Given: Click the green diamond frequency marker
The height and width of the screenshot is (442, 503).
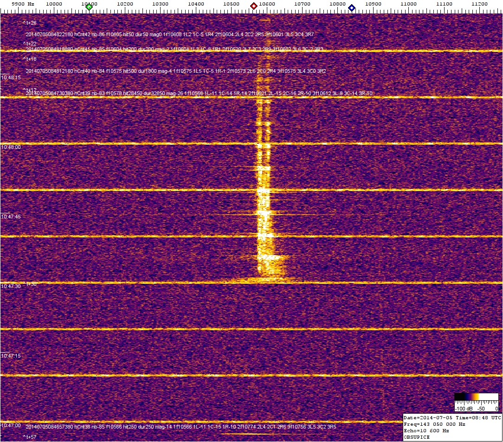Looking at the screenshot, I should point(89,7).
